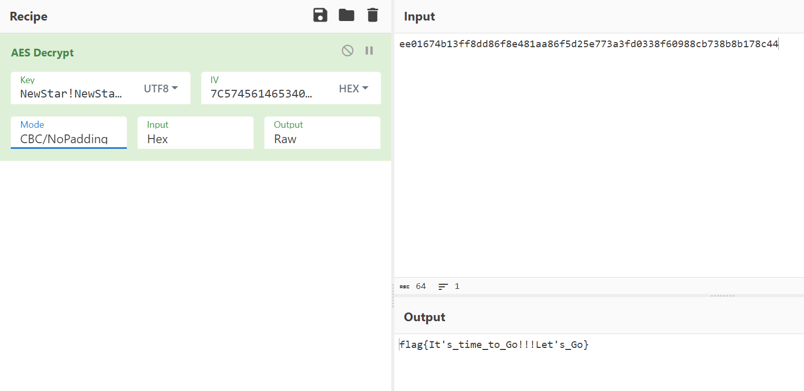Click the character count icon in status bar

pos(405,286)
